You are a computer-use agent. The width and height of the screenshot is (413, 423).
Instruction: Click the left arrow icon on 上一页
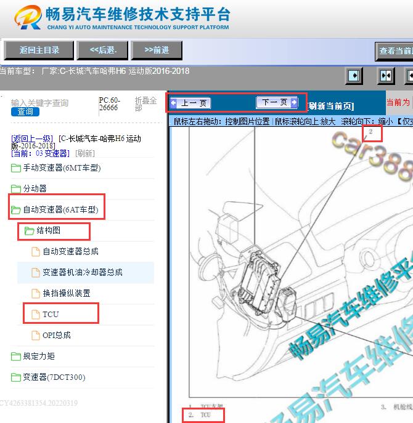tap(173, 103)
